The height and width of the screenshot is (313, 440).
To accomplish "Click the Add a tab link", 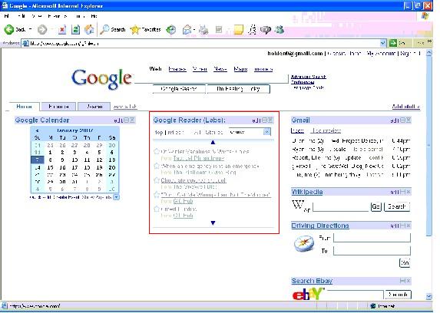I will coord(125,107).
